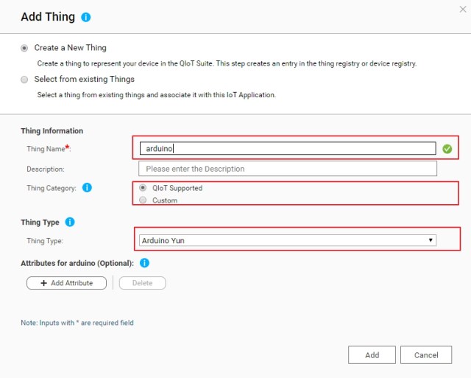Choose the Custom thing category radio
The image size is (471, 378).
(143, 200)
